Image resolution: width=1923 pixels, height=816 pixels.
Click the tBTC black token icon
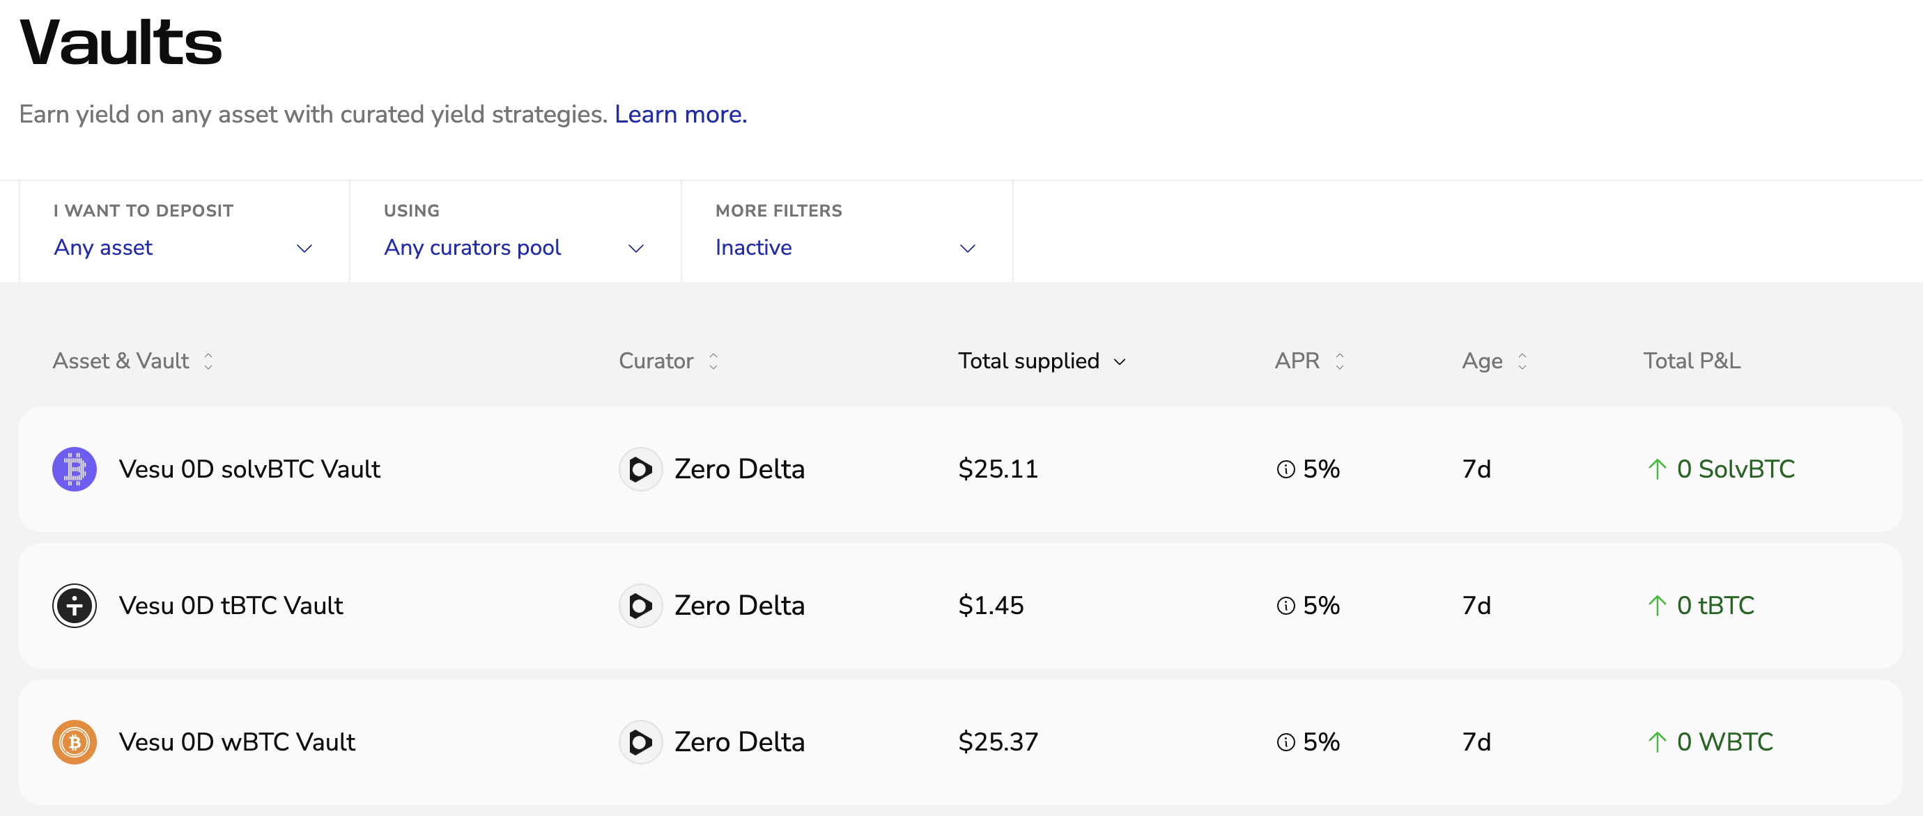tap(74, 606)
